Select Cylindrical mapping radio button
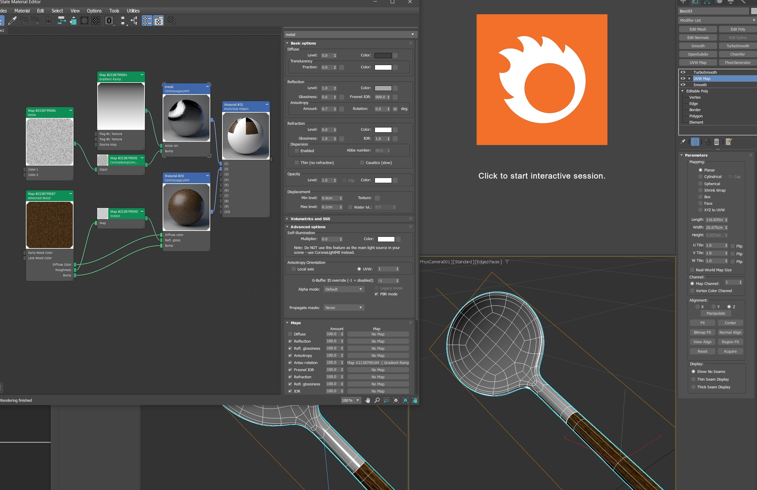This screenshot has width=757, height=490. pos(701,177)
